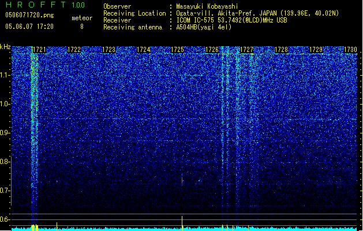This screenshot has width=363, height=231.
Task: Select the filename 0506071720.png
Action: [29, 15]
